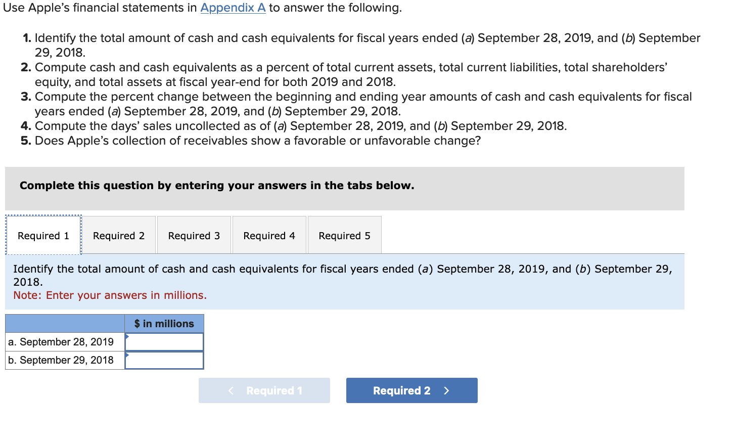Select the Required 1 tab
Viewport: 734px width, 441px height.
43,235
